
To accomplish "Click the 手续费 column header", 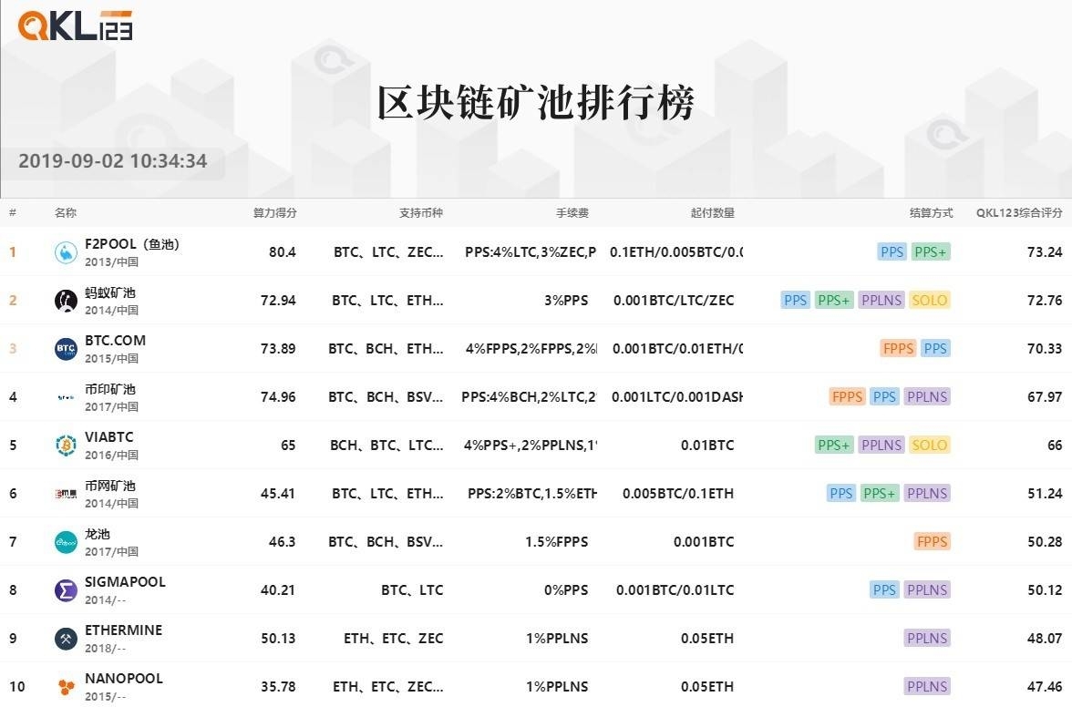I will click(572, 212).
